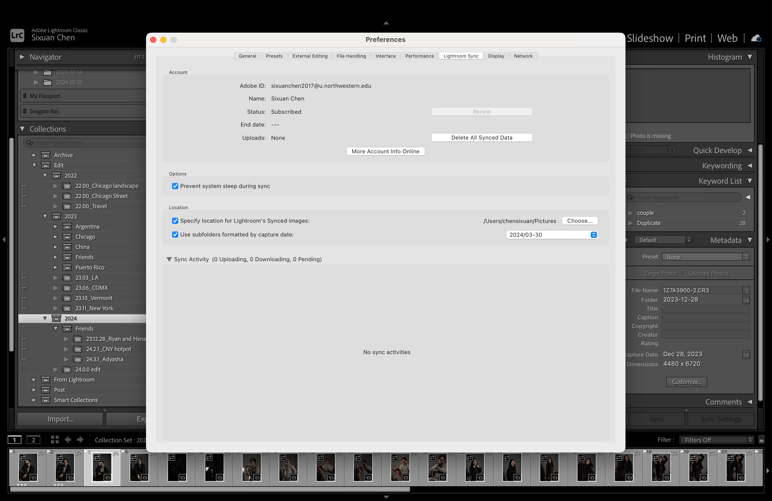The image size is (772, 501).
Task: Toggle Specify location for Synced images checkbox
Action: pos(175,221)
